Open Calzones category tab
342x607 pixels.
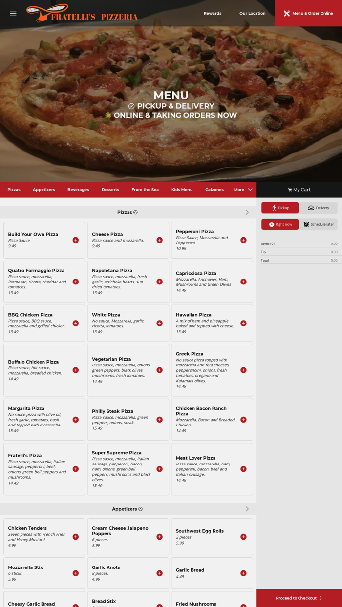[214, 190]
